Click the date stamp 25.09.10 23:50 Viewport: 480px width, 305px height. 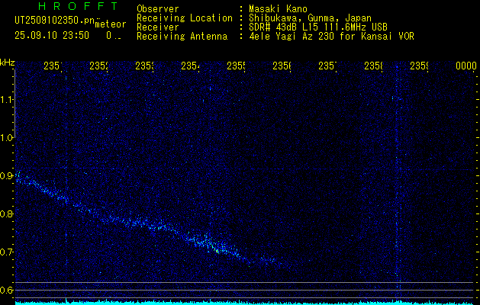tap(52, 36)
